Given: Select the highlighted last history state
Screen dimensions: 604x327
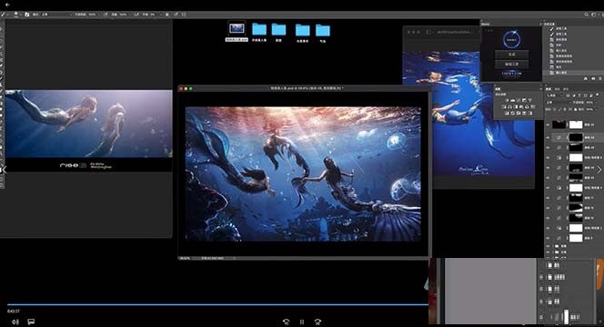Looking at the screenshot, I should pyautogui.click(x=573, y=73).
